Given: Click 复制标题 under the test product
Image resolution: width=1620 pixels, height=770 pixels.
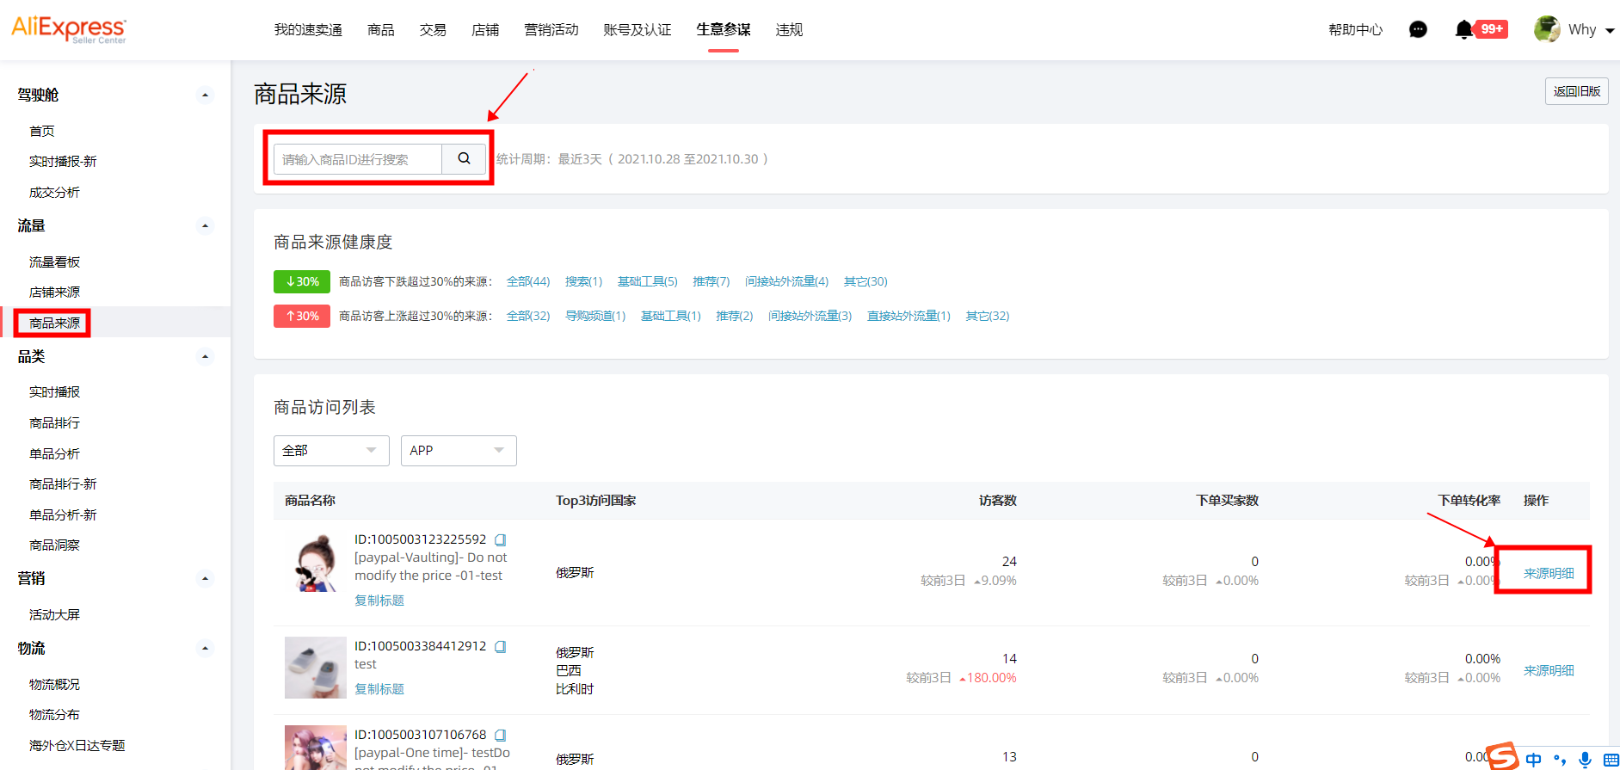Looking at the screenshot, I should pyautogui.click(x=379, y=689).
